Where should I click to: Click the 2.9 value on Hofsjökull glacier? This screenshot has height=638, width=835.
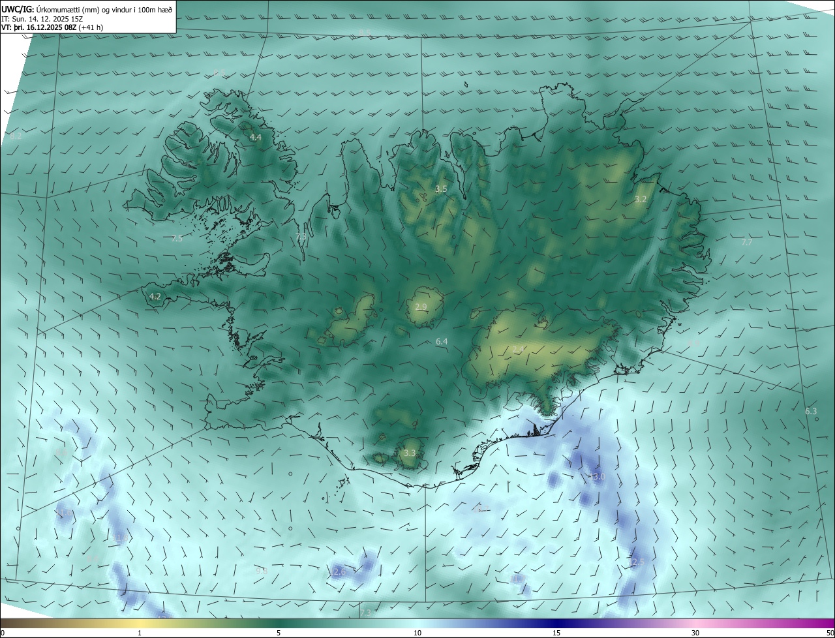tap(421, 307)
